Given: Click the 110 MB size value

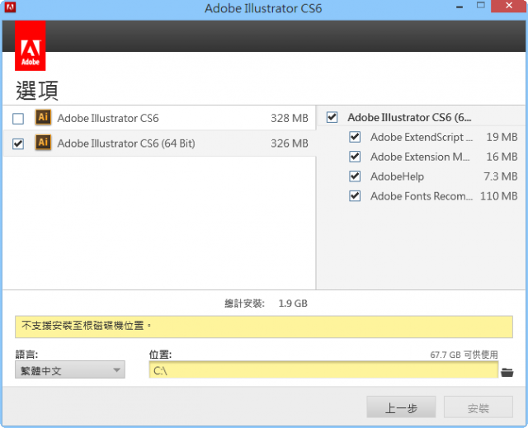Looking at the screenshot, I should pos(498,195).
